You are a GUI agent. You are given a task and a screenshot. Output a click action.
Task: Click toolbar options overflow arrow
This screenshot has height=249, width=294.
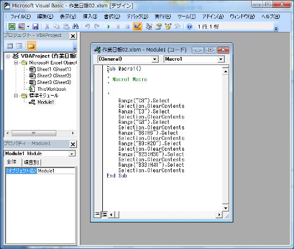[x=276, y=29]
